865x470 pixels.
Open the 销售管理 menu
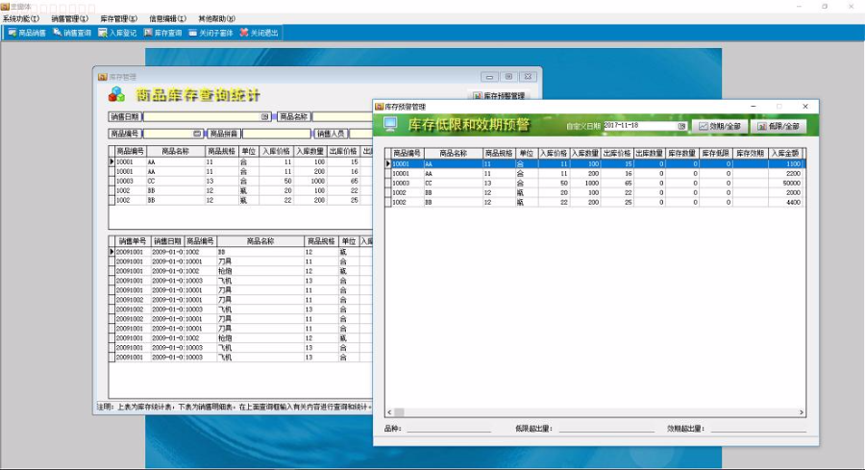[x=69, y=19]
